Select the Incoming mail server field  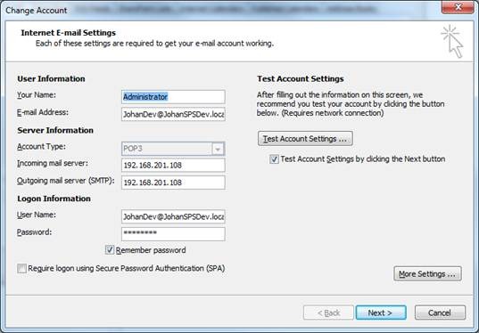pyautogui.click(x=173, y=166)
